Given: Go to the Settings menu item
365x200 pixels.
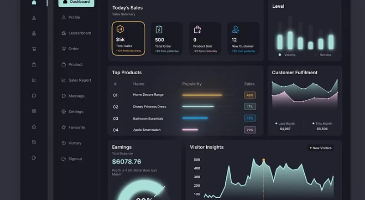Looking at the screenshot, I should (x=73, y=112).
